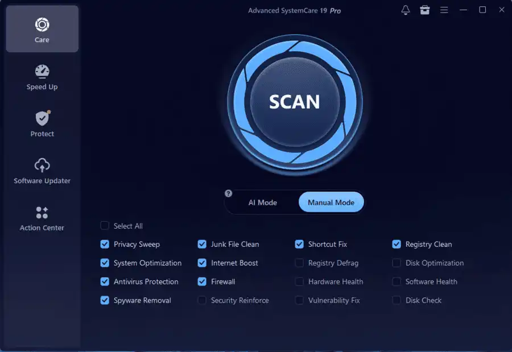Enable the Select All checkbox
512x352 pixels.
click(105, 226)
